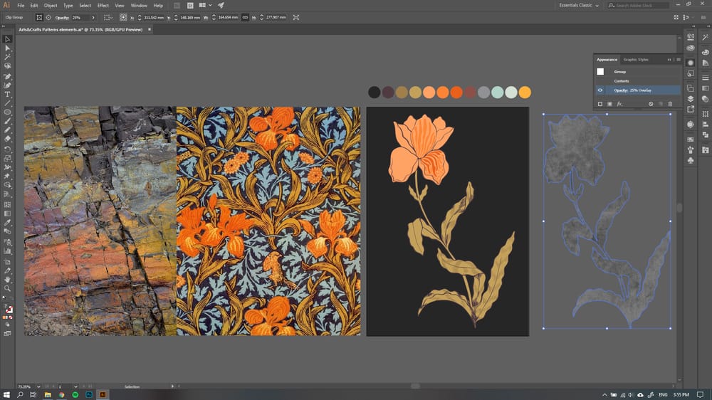Open the Object menu
This screenshot has width=712, height=400.
pyautogui.click(x=51, y=6)
